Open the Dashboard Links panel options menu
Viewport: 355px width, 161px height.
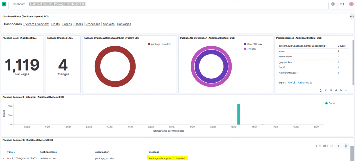coord(352,16)
